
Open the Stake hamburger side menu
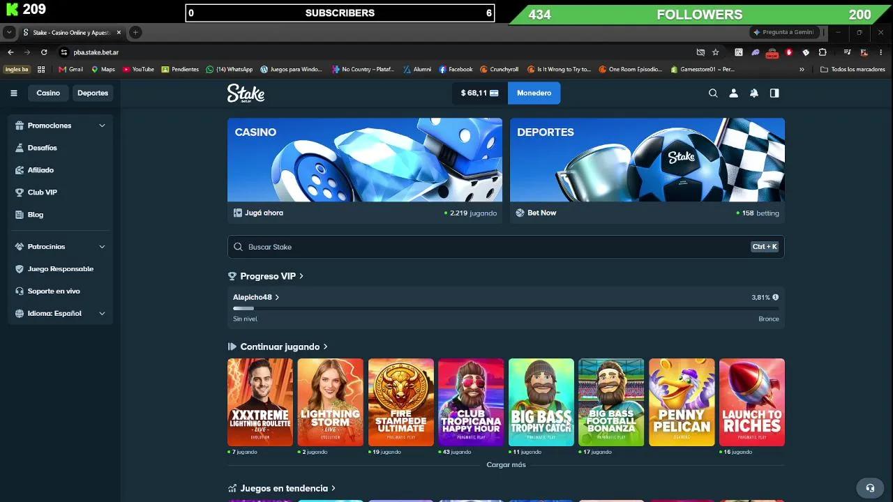pos(13,93)
